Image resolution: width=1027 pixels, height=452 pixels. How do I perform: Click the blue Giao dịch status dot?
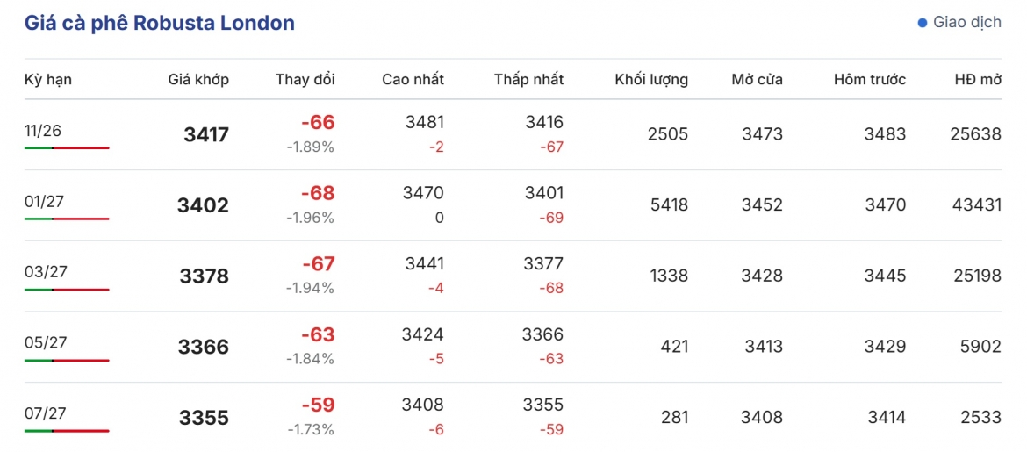[x=923, y=23]
